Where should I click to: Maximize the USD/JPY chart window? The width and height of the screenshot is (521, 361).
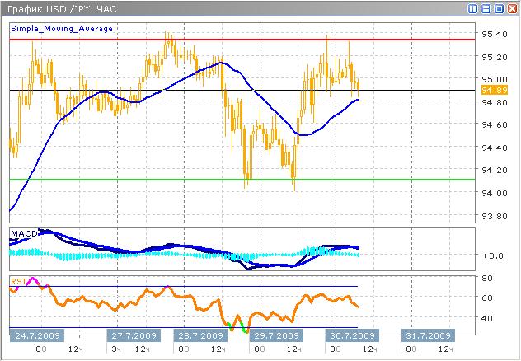tap(498, 8)
